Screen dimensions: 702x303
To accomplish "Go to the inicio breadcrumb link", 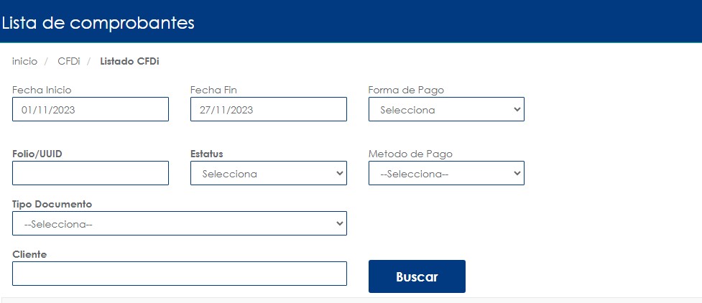I will pyautogui.click(x=24, y=61).
